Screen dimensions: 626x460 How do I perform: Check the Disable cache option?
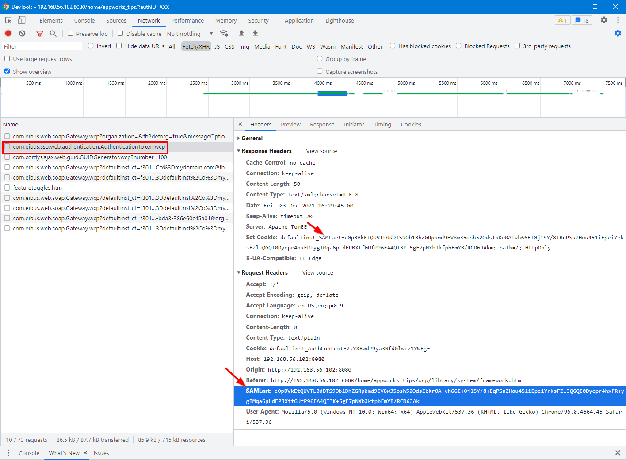click(x=120, y=34)
